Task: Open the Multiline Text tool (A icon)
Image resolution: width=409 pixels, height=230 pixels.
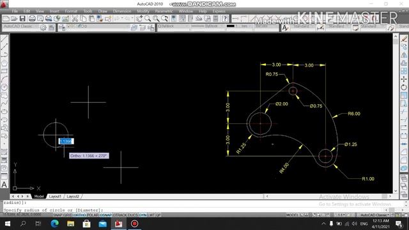Action: click(4, 185)
